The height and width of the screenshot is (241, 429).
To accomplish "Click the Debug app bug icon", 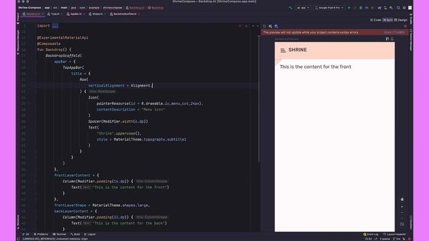I will click(x=361, y=8).
